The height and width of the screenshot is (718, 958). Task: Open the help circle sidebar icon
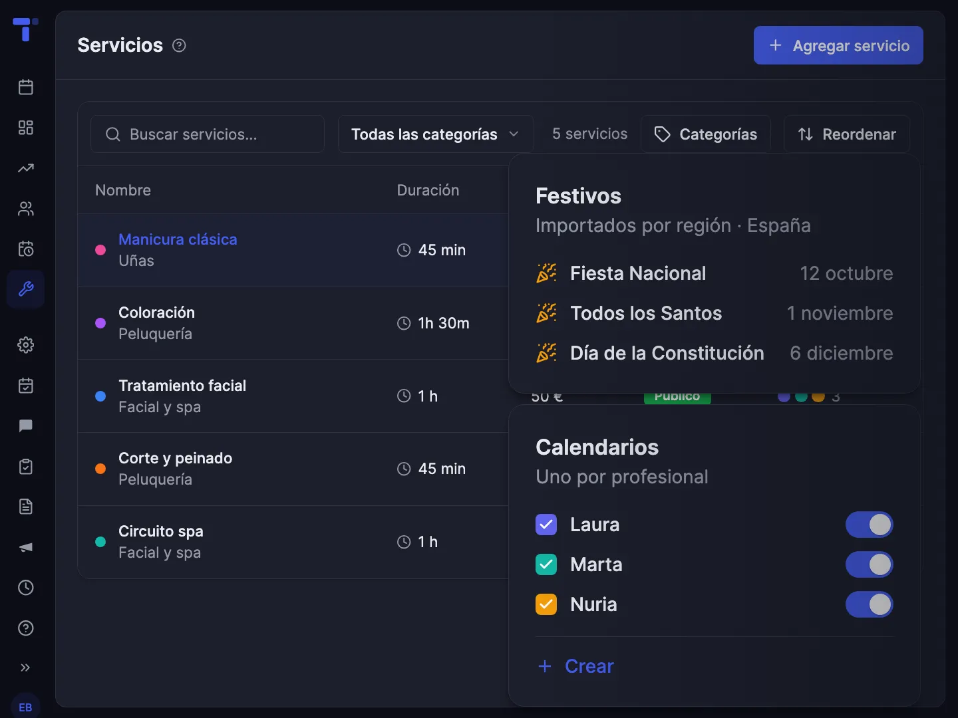click(x=26, y=628)
